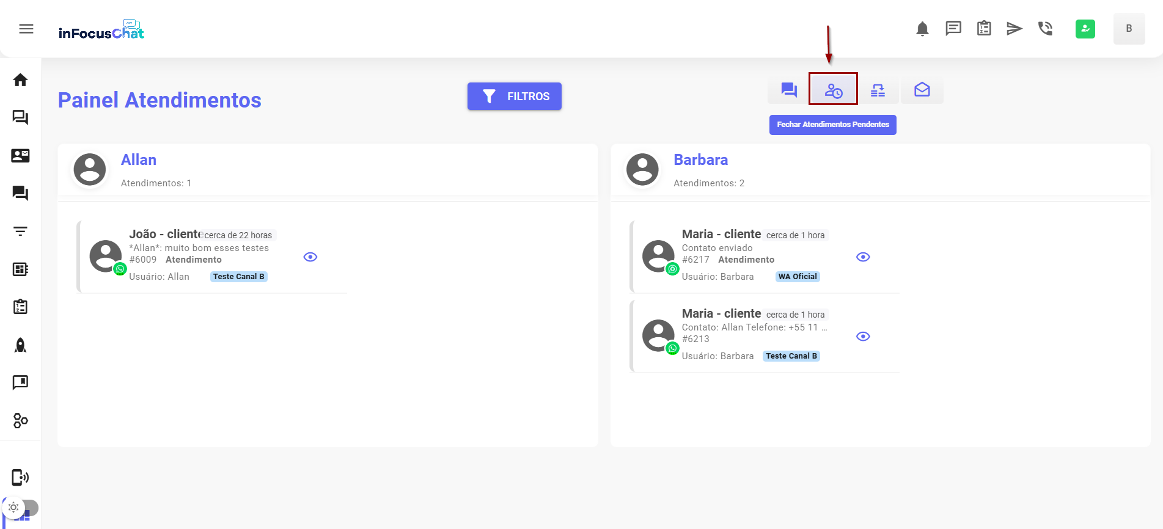The image size is (1163, 529).
Task: Go to home in the sidebar
Action: click(x=20, y=80)
